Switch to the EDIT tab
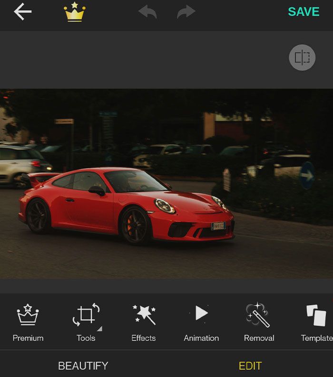 [x=250, y=366]
